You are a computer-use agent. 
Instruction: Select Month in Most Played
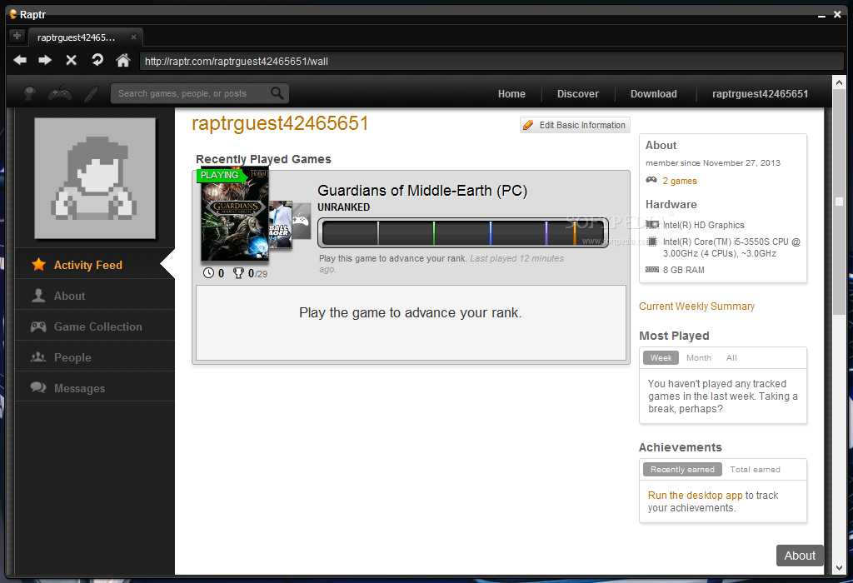pyautogui.click(x=699, y=358)
